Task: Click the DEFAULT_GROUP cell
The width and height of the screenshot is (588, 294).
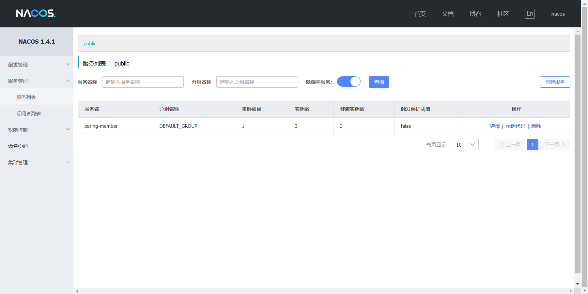Action: [x=194, y=126]
